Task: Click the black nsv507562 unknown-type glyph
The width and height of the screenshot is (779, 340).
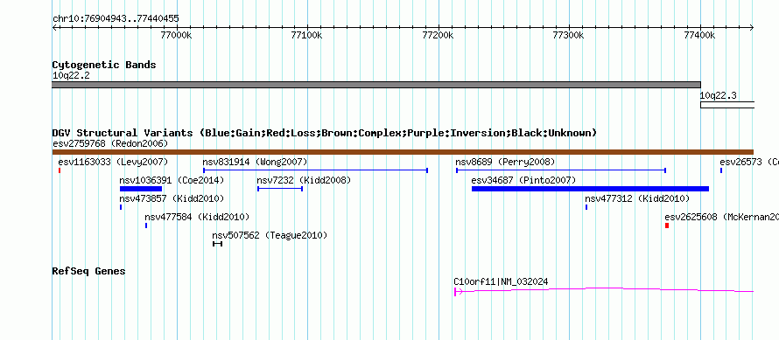Action: tap(218, 244)
